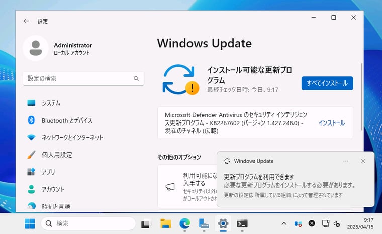The width and height of the screenshot is (382, 234).
Task: Show hidden system tray icons
Action: 284,223
